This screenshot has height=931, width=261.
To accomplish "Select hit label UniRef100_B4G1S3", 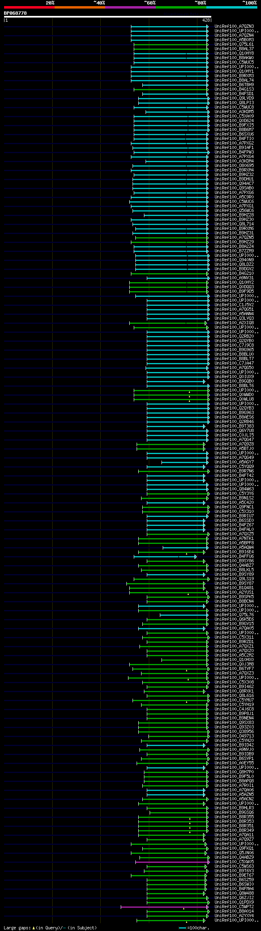I will coord(234,89).
